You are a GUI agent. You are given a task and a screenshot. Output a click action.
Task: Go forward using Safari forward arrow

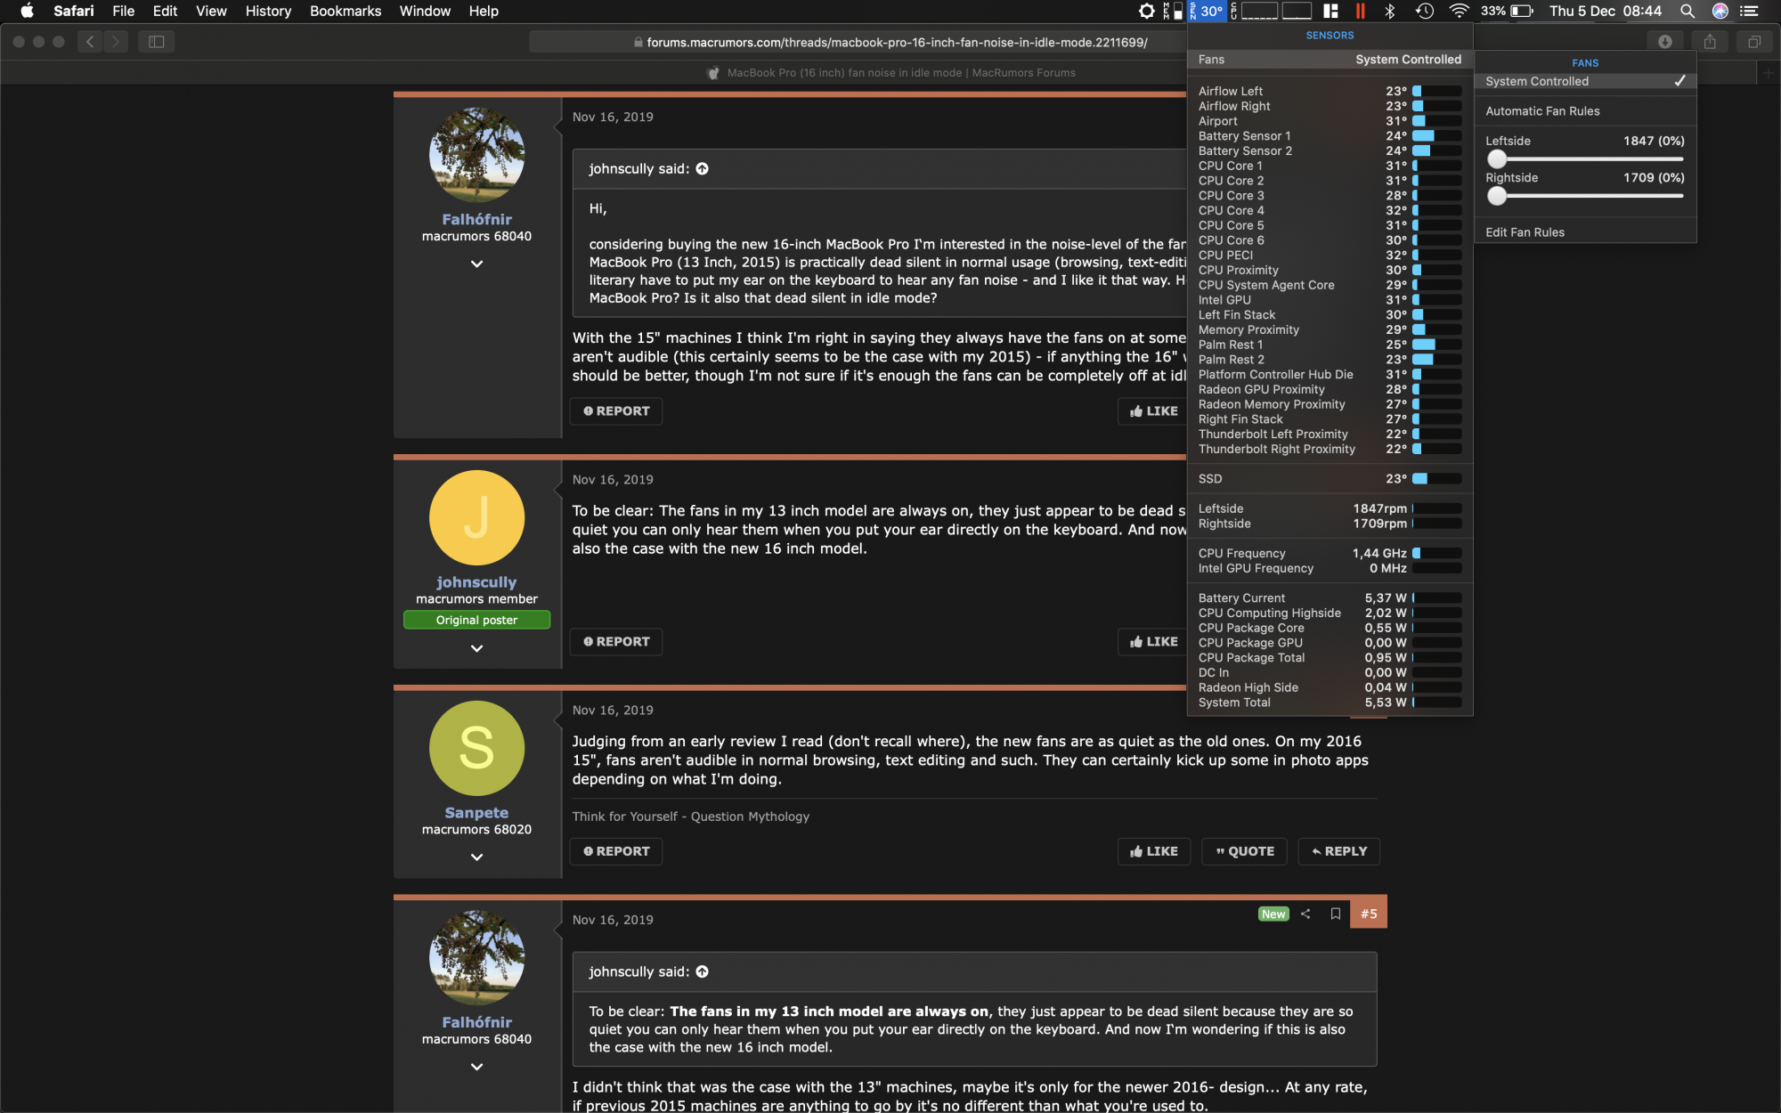coord(116,41)
